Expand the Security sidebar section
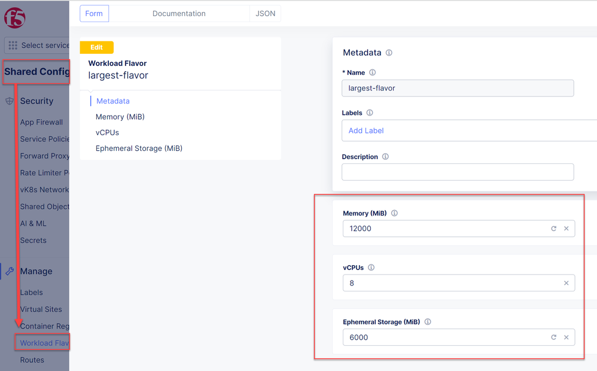 pos(36,101)
